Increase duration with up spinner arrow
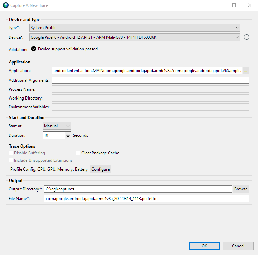This screenshot has height=255, width=258. 68,134
